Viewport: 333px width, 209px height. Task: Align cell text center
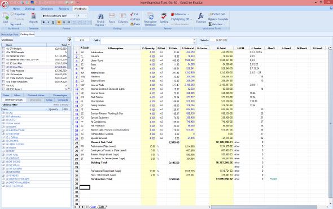tap(64, 23)
